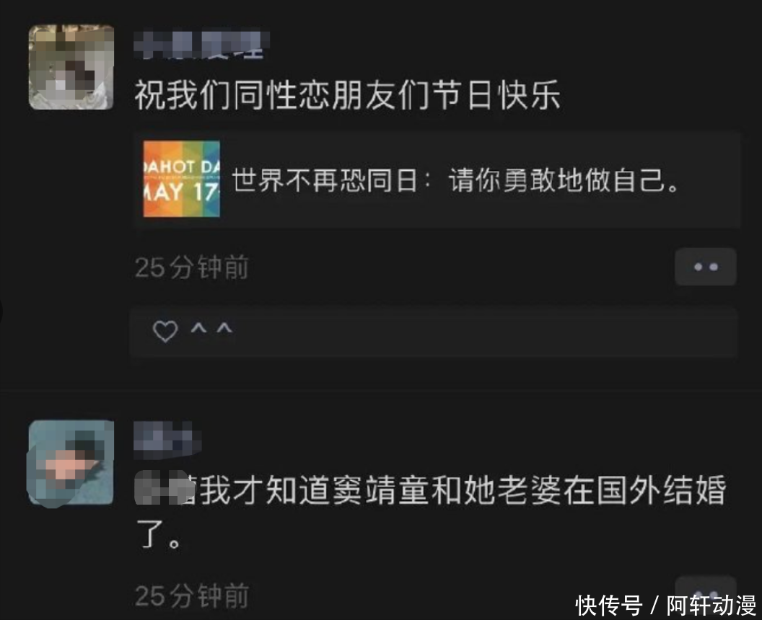Select the post text 祝我们同性恋朋友们节日快乐
This screenshot has height=620, width=762.
tap(348, 94)
